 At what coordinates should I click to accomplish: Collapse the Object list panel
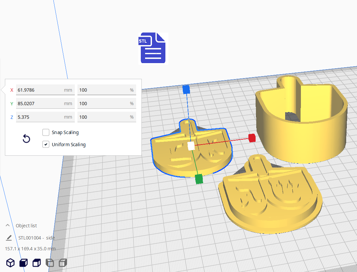point(8,226)
